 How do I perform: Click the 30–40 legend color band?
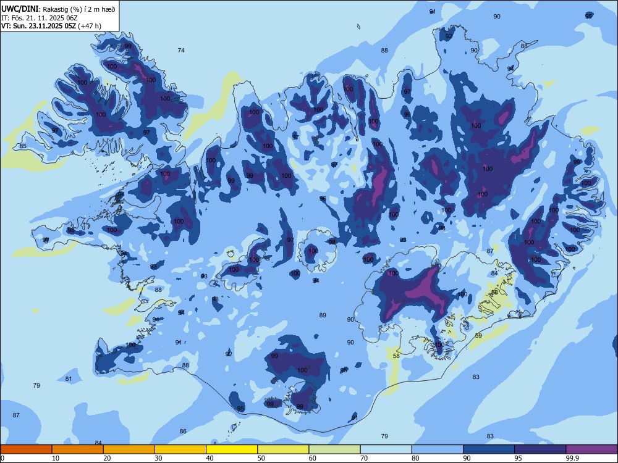tap(180, 449)
